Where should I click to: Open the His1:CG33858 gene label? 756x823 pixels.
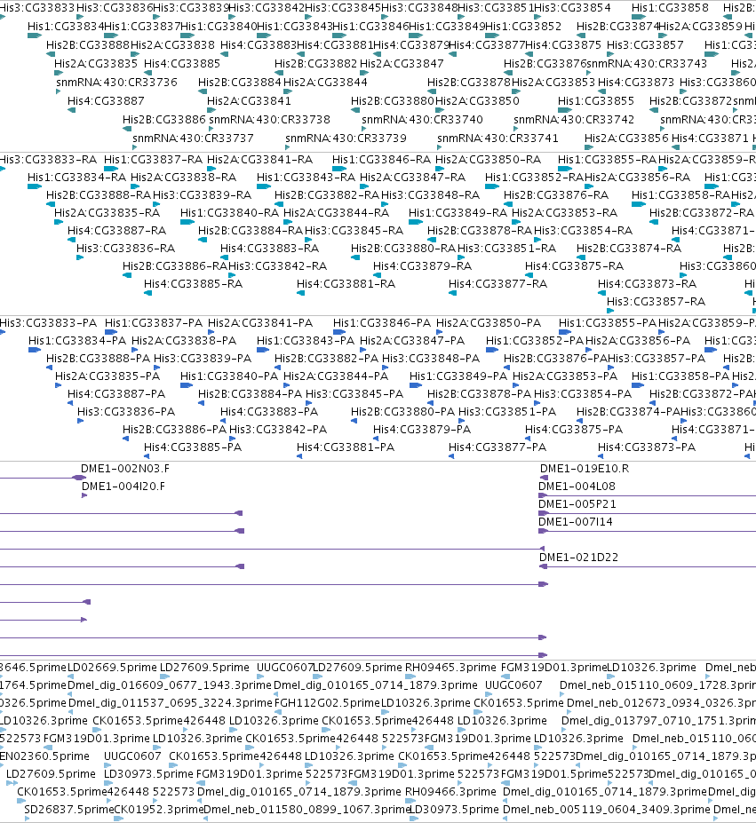click(670, 8)
